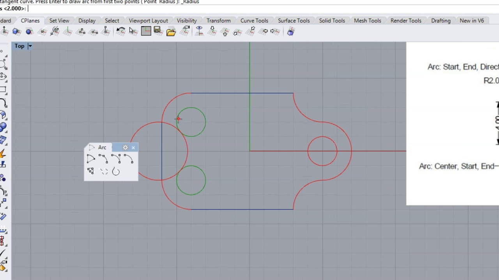499x280 pixels.
Task: Click the Top viewport title label
Action: tap(19, 46)
